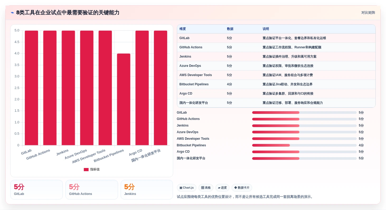Click GitHub Actions in the table
Screen dimensions: 386x210
(x=191, y=47)
